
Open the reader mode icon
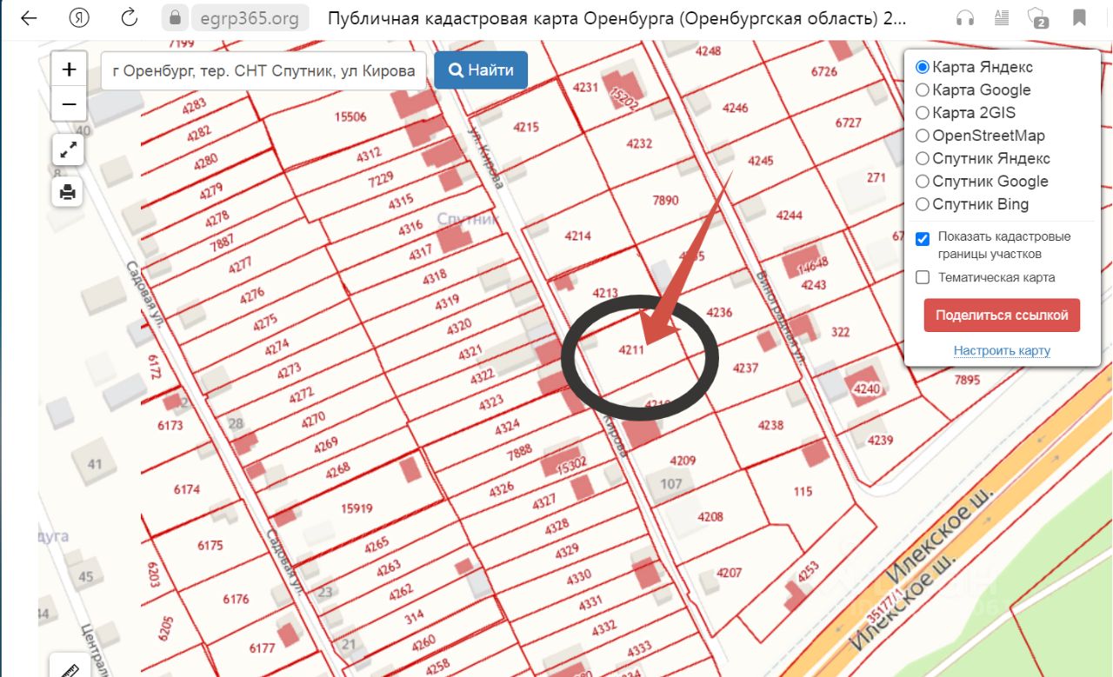point(1001,17)
